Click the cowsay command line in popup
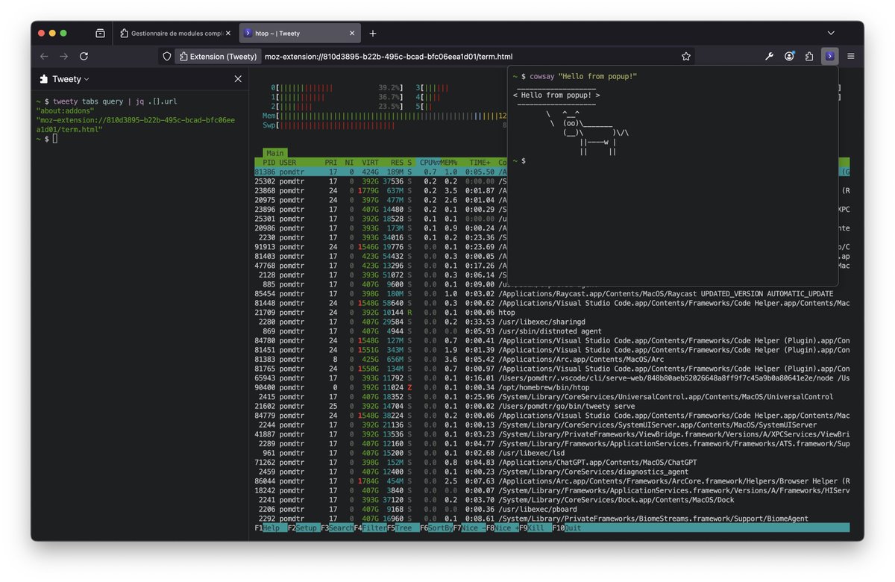Viewport: 895px width, 582px height. [x=574, y=76]
